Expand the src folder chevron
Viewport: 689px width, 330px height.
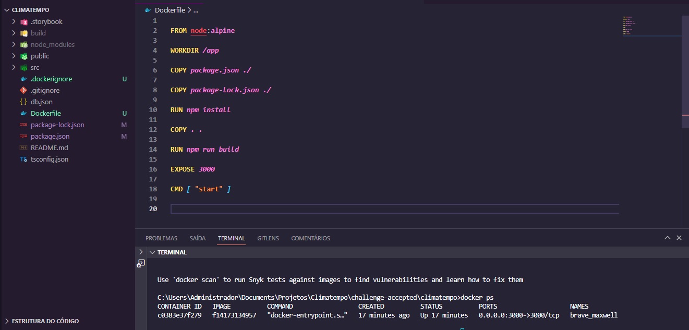click(14, 68)
